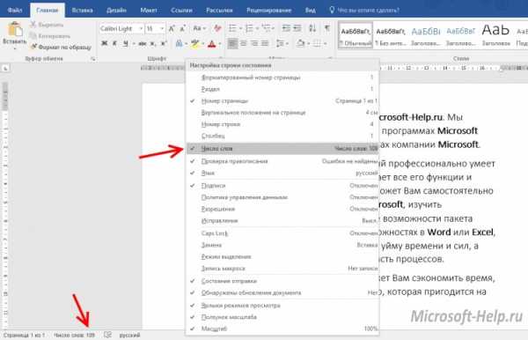This screenshot has width=528, height=340.
Task: Click the bulleted list icon
Action: 232,29
